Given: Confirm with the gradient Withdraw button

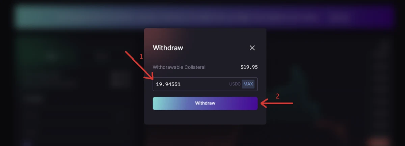Looking at the screenshot, I should [205, 103].
